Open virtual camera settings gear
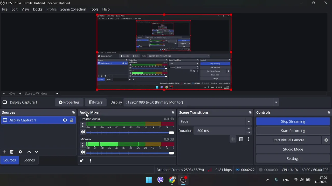The image size is (332, 186). (326, 140)
